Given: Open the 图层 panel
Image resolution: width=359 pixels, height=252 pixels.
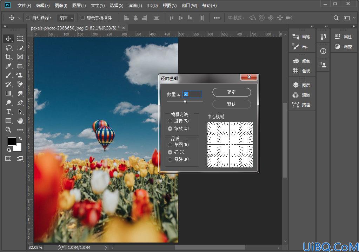Looking at the screenshot, I should click(301, 85).
